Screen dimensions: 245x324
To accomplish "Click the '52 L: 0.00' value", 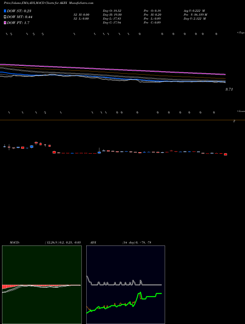I will pos(81,19).
